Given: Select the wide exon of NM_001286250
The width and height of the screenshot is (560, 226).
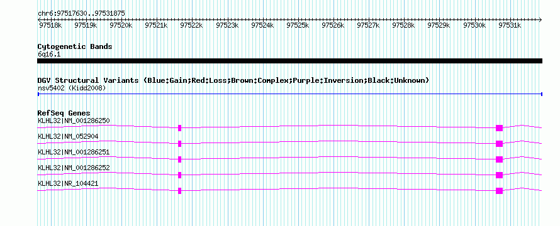Looking at the screenshot, I should (x=500, y=128).
